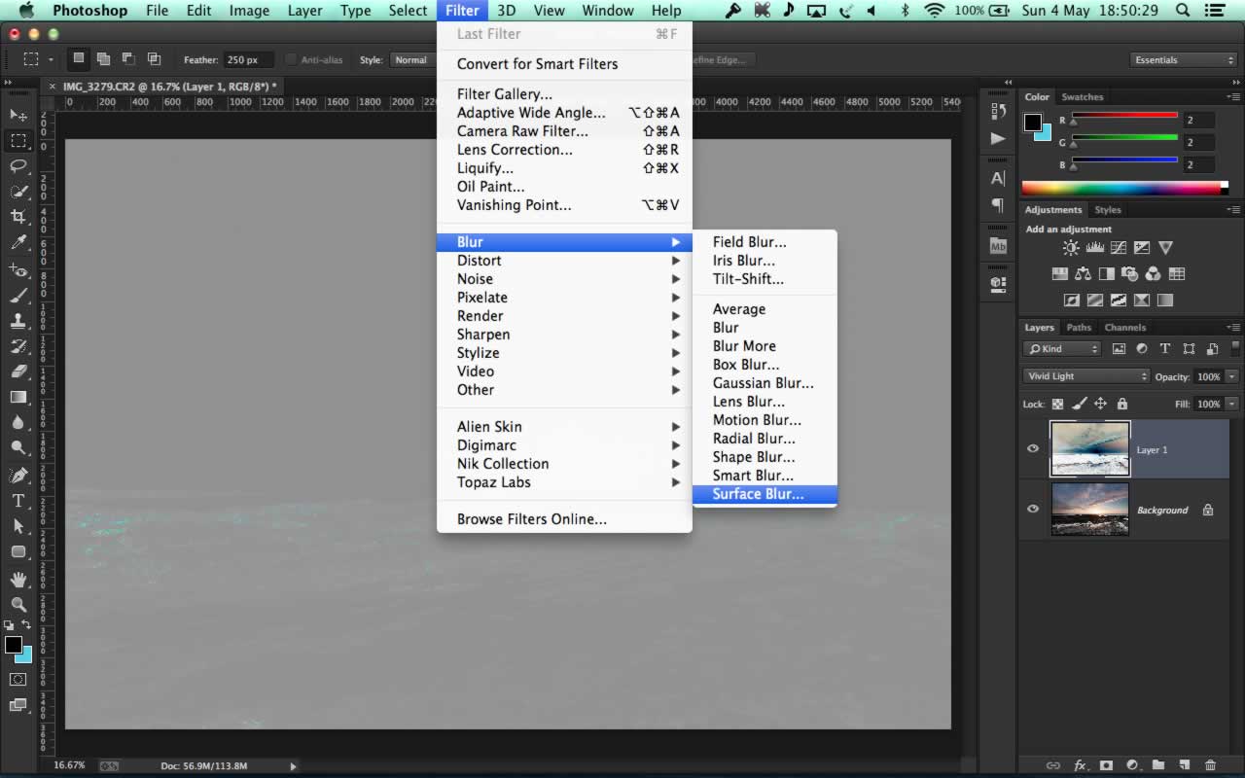Screen dimensions: 1245x778
Task: Switch to the Channels tab
Action: pyautogui.click(x=1125, y=328)
